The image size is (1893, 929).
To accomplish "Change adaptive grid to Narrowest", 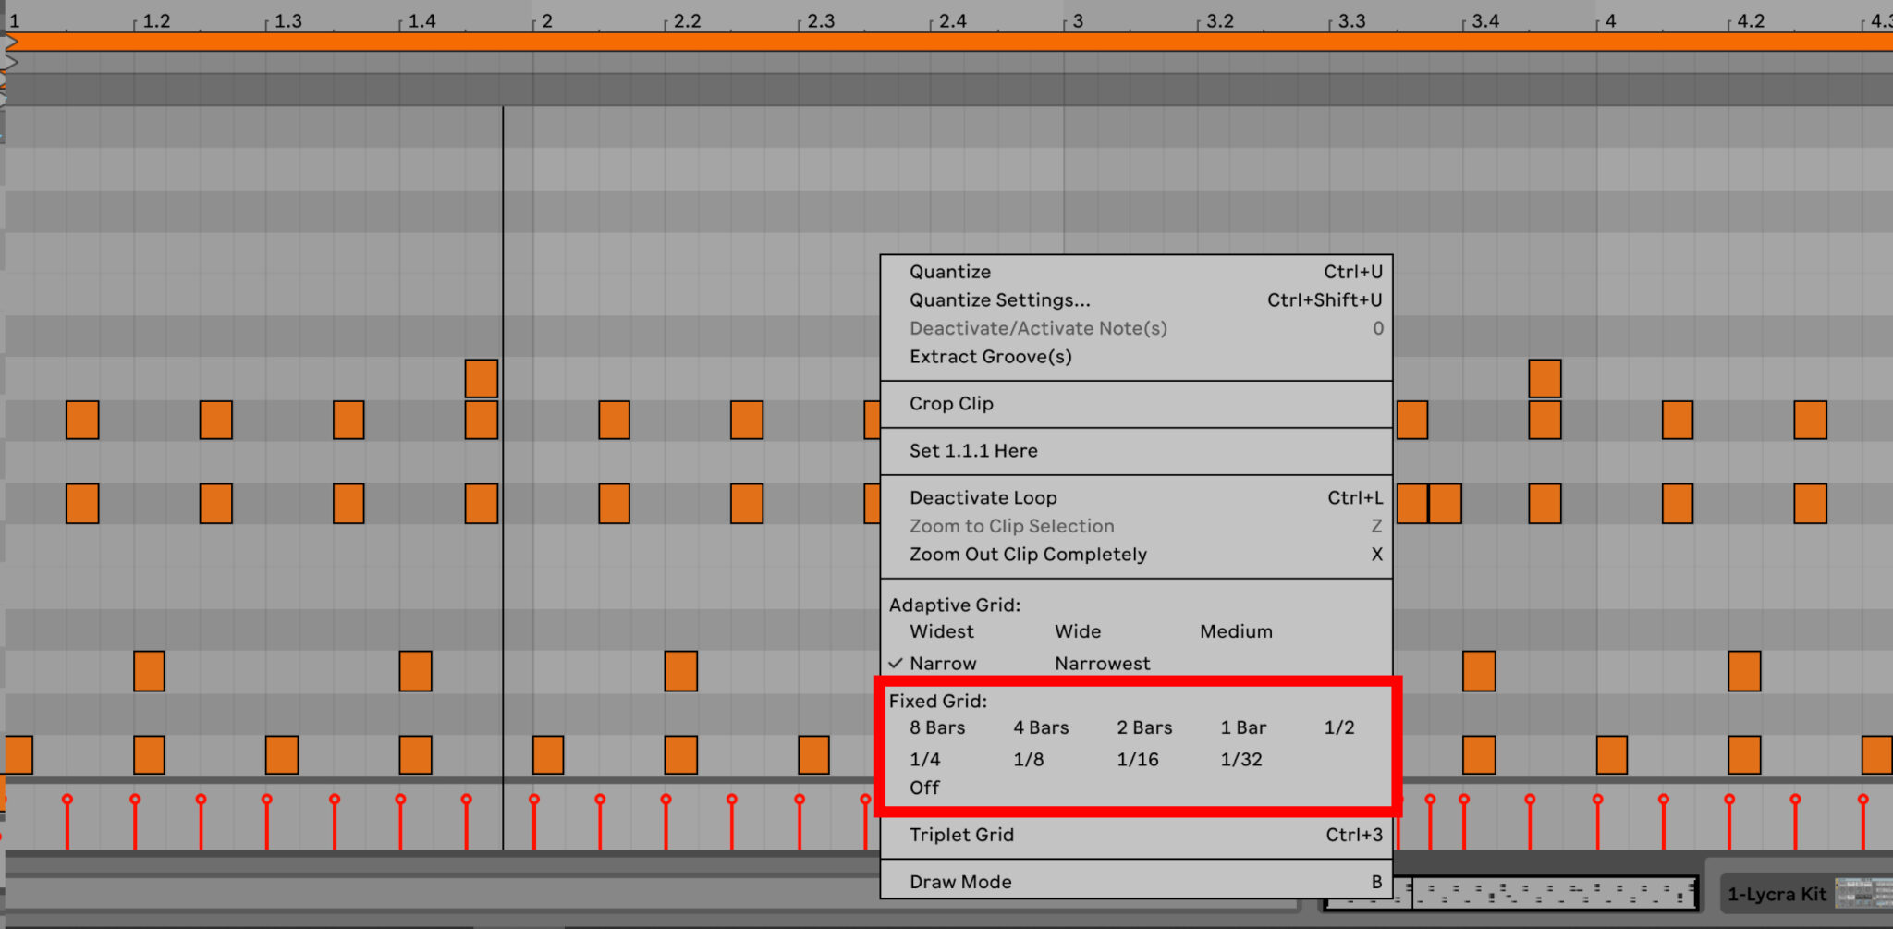I will coord(1102,663).
